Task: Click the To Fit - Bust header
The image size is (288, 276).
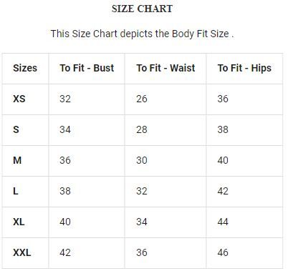Action: (87, 68)
